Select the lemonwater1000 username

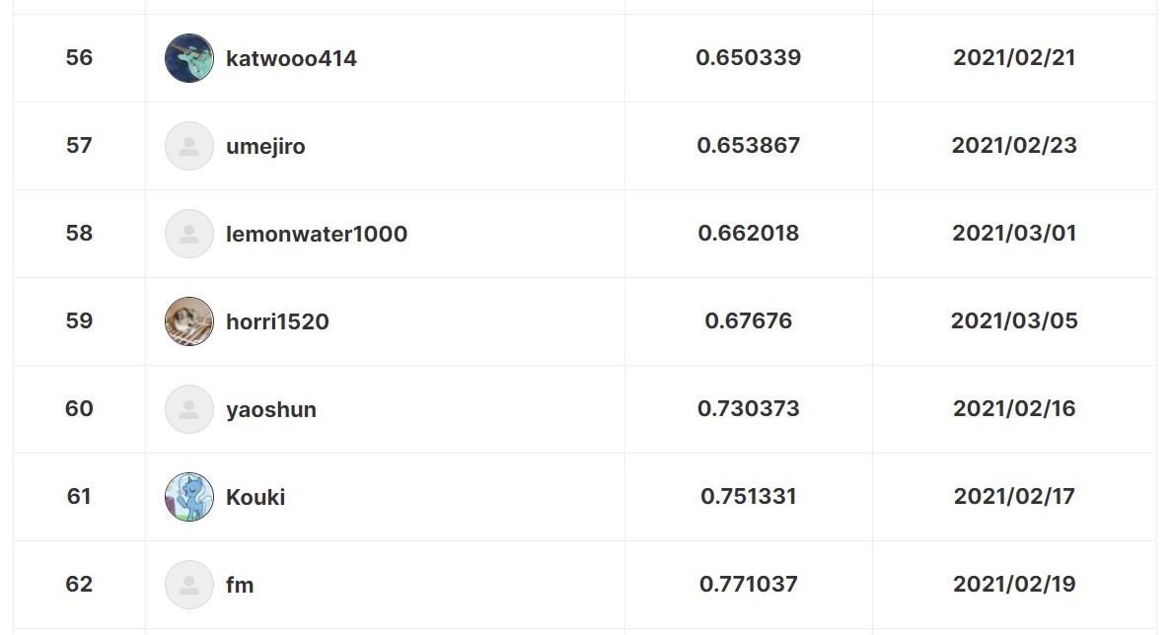(317, 234)
